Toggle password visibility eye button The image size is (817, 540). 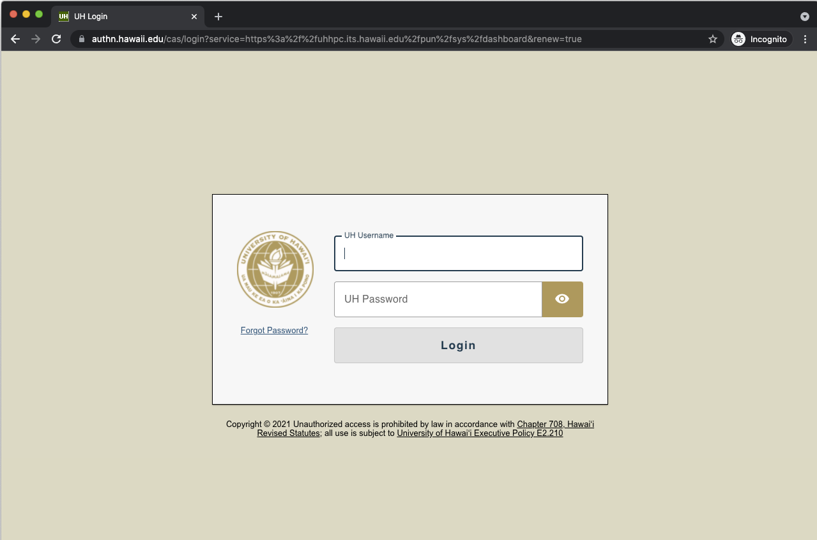pyautogui.click(x=562, y=299)
